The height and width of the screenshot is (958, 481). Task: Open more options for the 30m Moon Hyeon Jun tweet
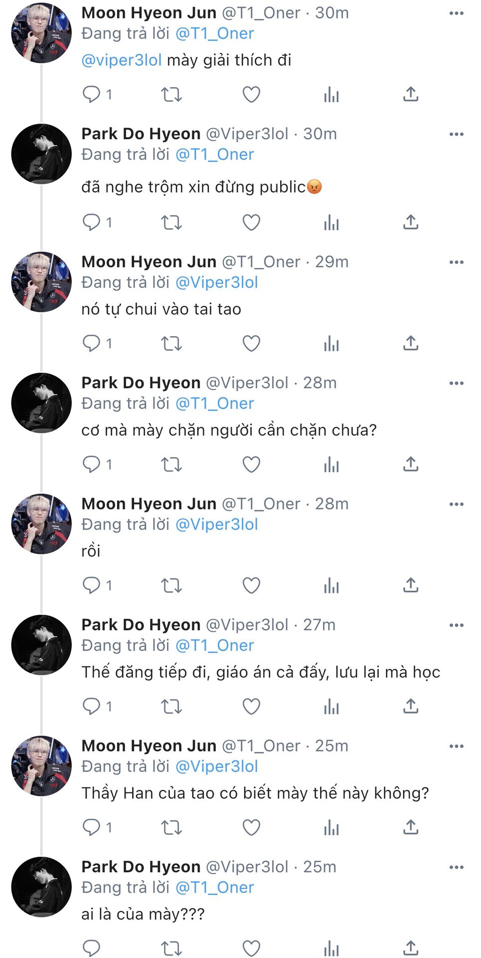(x=456, y=13)
